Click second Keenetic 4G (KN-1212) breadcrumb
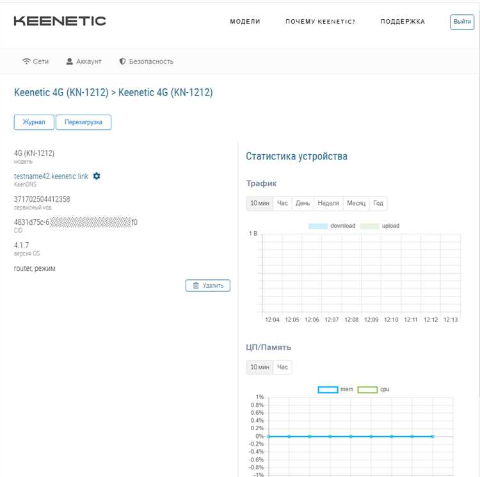This screenshot has height=477, width=480. click(165, 92)
